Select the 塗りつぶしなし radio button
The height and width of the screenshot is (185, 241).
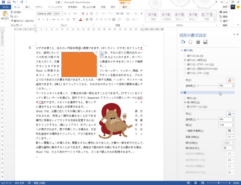(185, 56)
